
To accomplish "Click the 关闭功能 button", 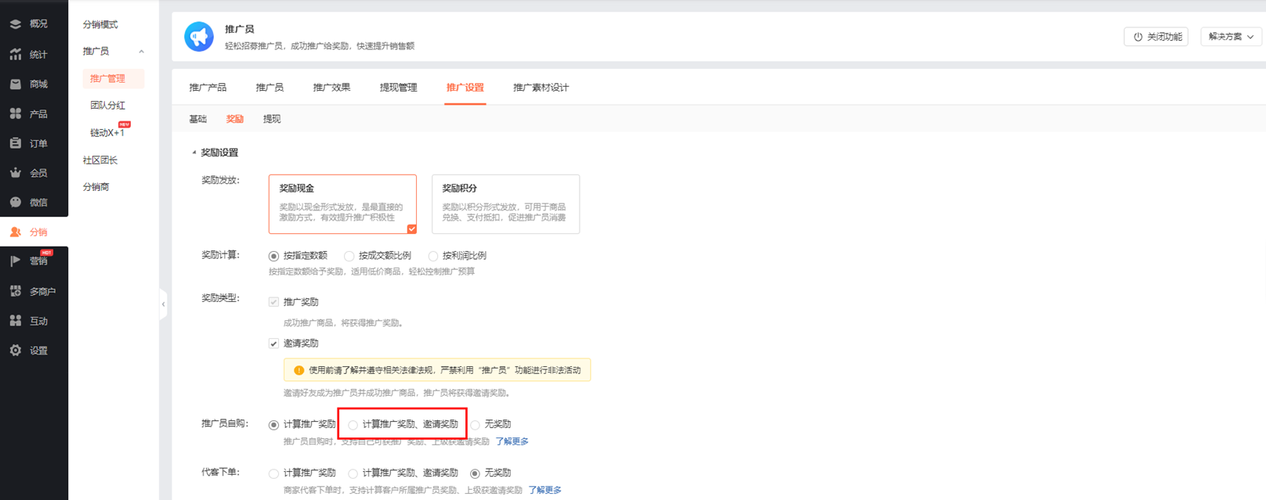I will click(x=1156, y=37).
